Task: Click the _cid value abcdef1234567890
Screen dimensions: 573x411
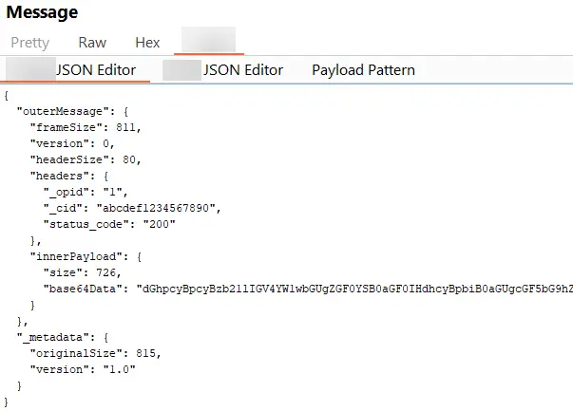Action: (156, 208)
